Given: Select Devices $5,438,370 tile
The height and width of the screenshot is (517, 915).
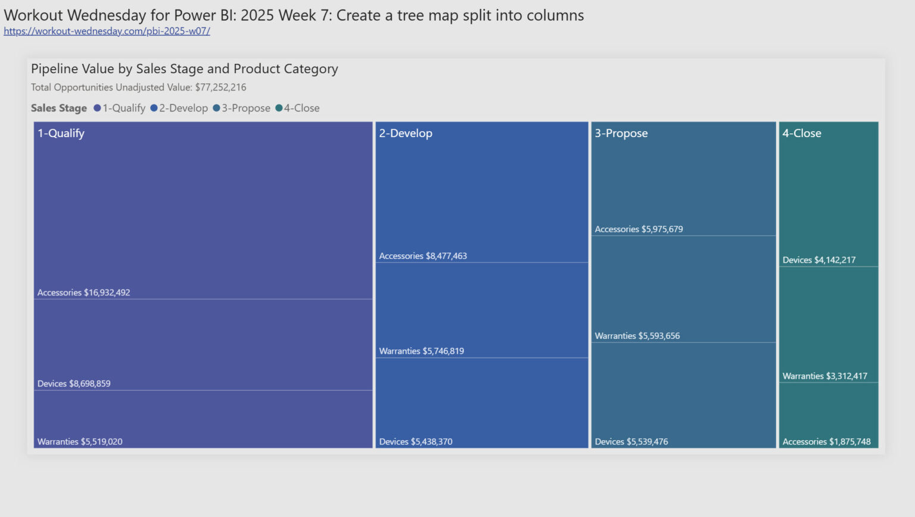Looking at the screenshot, I should point(481,402).
